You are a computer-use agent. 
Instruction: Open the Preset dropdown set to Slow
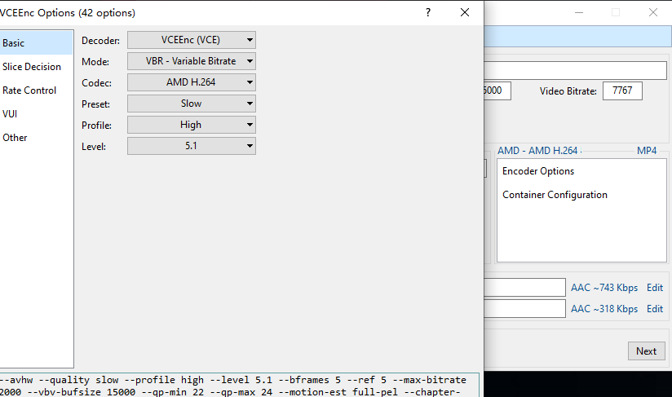(191, 104)
